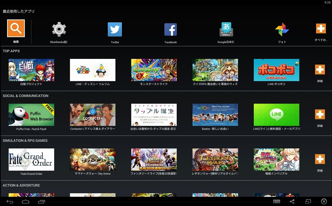The width and height of the screenshot is (332, 206).
Task: Launch the Facebook app icon
Action: click(171, 29)
